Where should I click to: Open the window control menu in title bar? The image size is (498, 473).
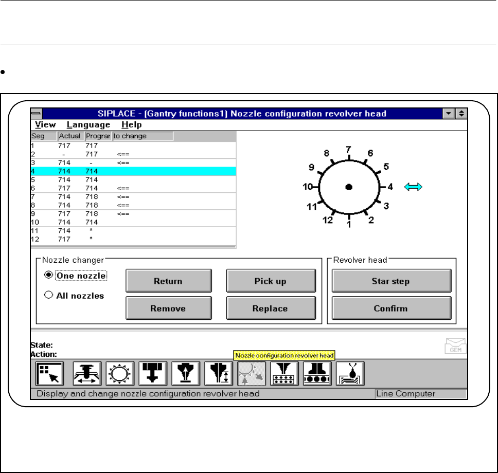pyautogui.click(x=37, y=114)
